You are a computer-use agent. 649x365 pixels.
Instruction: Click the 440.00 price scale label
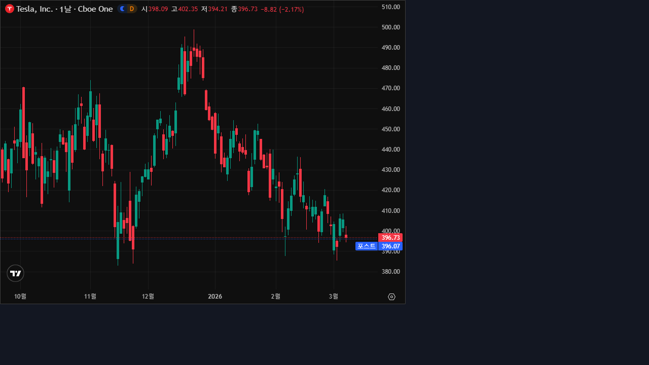[391, 150]
